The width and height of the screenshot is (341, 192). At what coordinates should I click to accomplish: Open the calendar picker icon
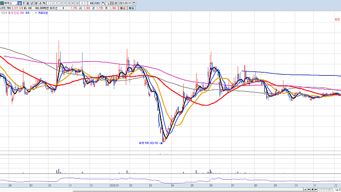coord(134,3)
